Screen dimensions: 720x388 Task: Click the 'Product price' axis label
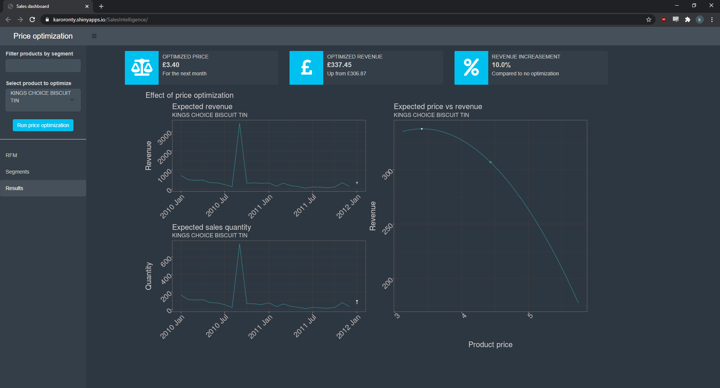490,345
